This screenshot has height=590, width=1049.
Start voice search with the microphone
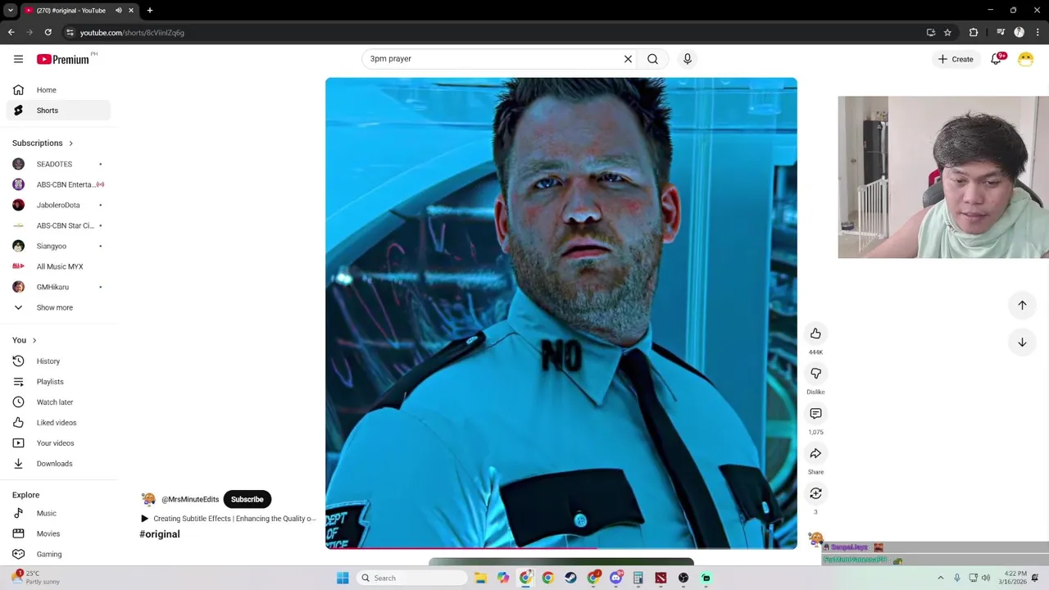[x=688, y=59]
